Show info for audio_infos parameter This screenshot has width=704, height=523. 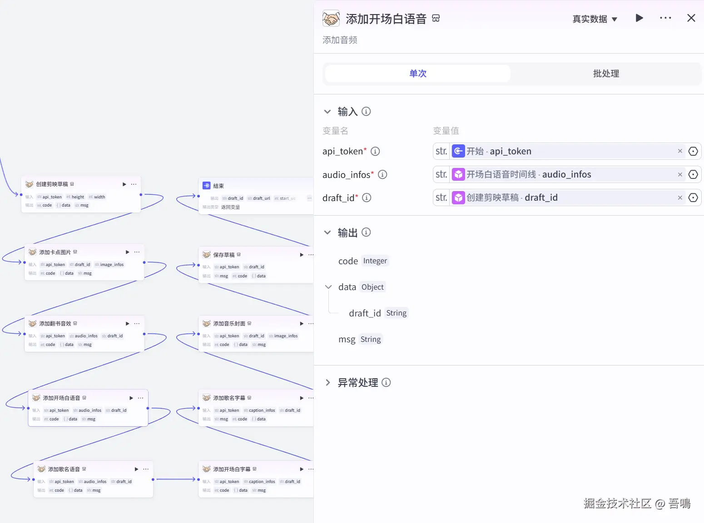point(382,174)
